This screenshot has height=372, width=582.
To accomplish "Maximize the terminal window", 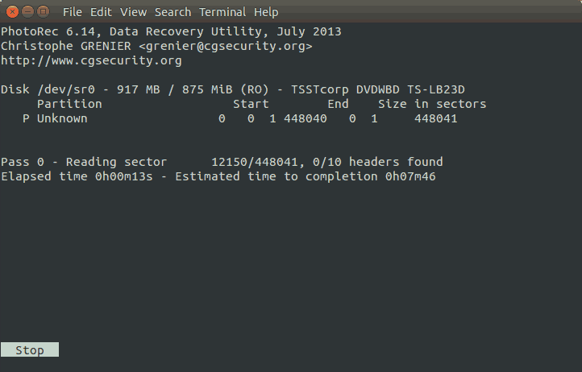I will click(x=42, y=11).
